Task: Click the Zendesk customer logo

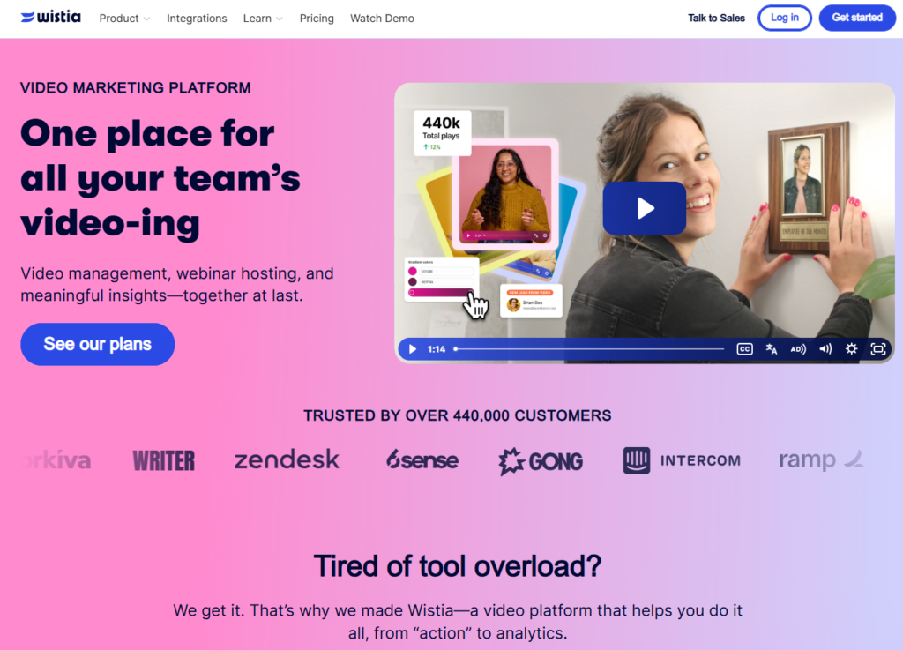Action: point(287,459)
